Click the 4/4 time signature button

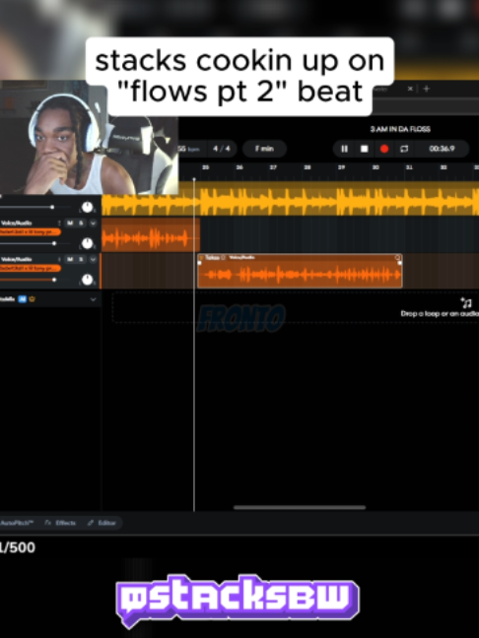pos(222,149)
